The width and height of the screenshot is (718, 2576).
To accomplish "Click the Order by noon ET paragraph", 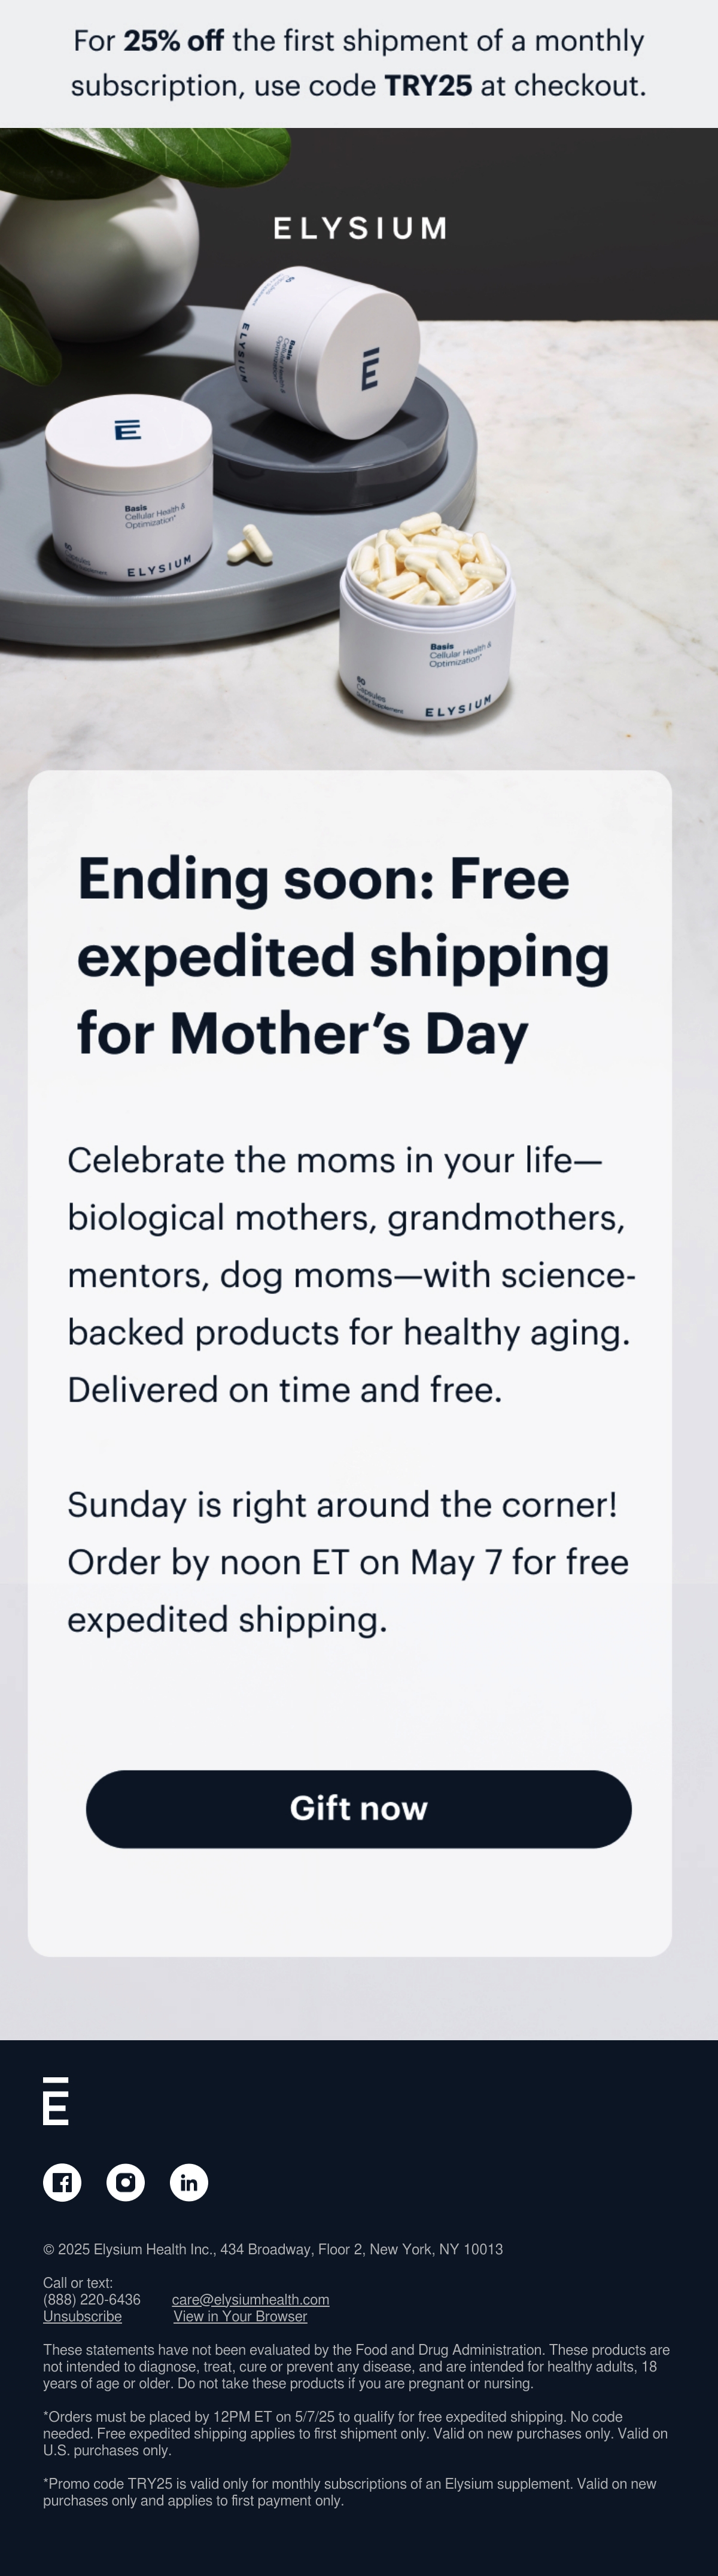I will (x=348, y=1561).
